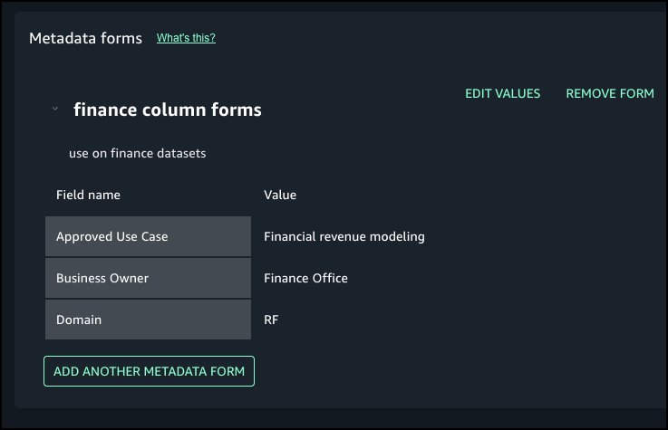Click the "use on finance datasets" description
The image size is (668, 430).
click(x=137, y=153)
